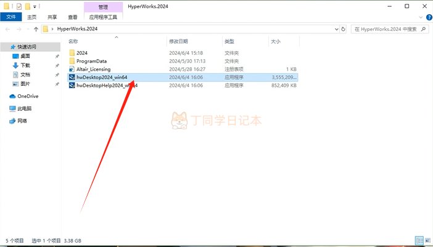The height and width of the screenshot is (247, 433).
Task: Click the Properties quick access icon
Action: click(x=19, y=6)
